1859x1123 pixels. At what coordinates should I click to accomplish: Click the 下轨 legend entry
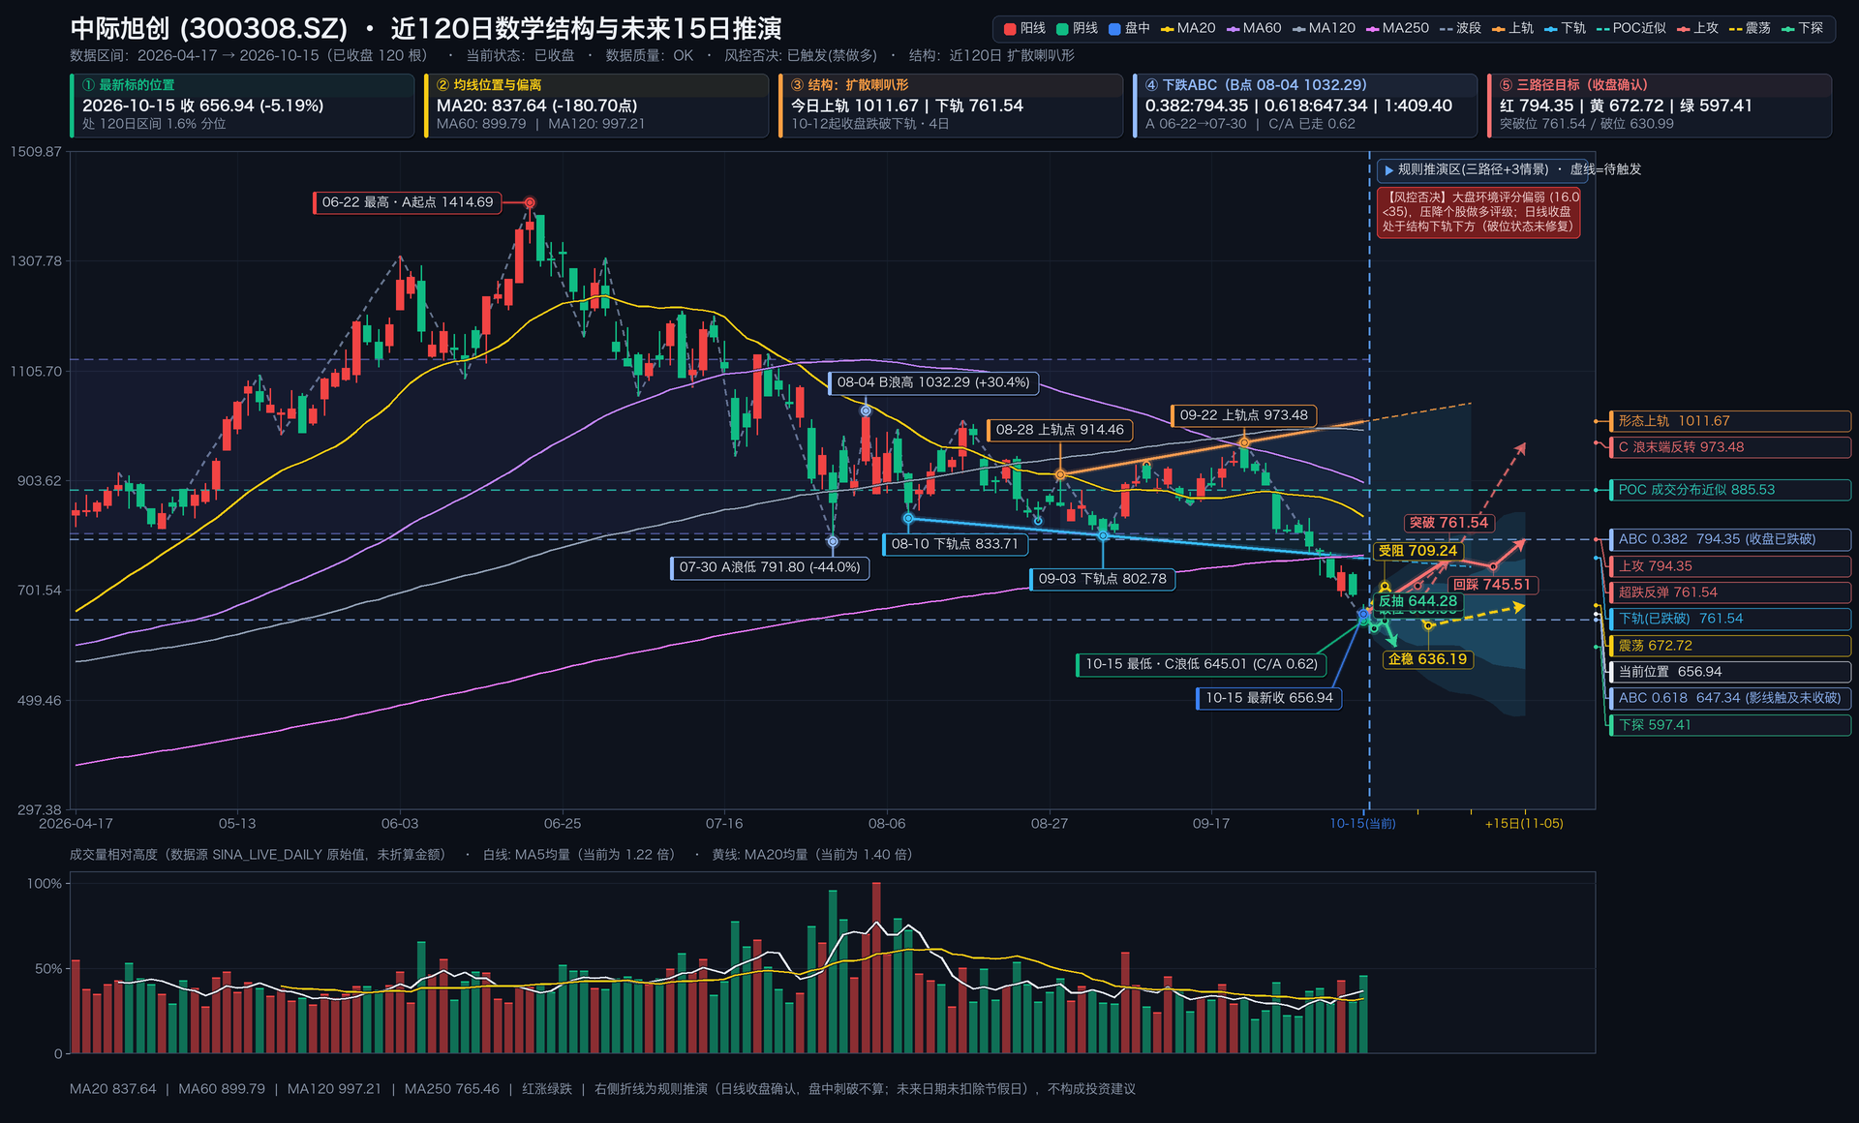click(x=1565, y=29)
